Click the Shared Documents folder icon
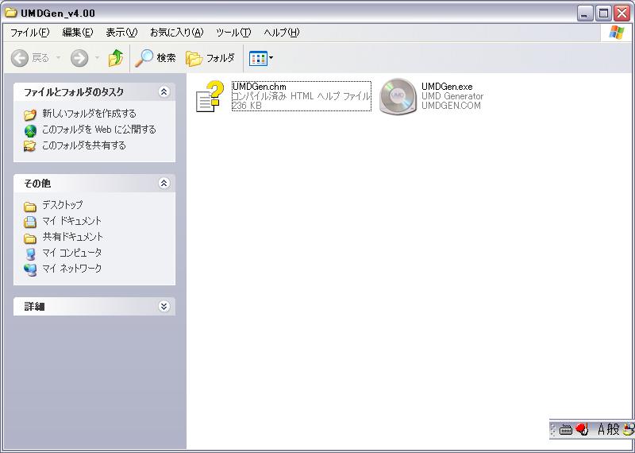The image size is (635, 453). (x=30, y=238)
